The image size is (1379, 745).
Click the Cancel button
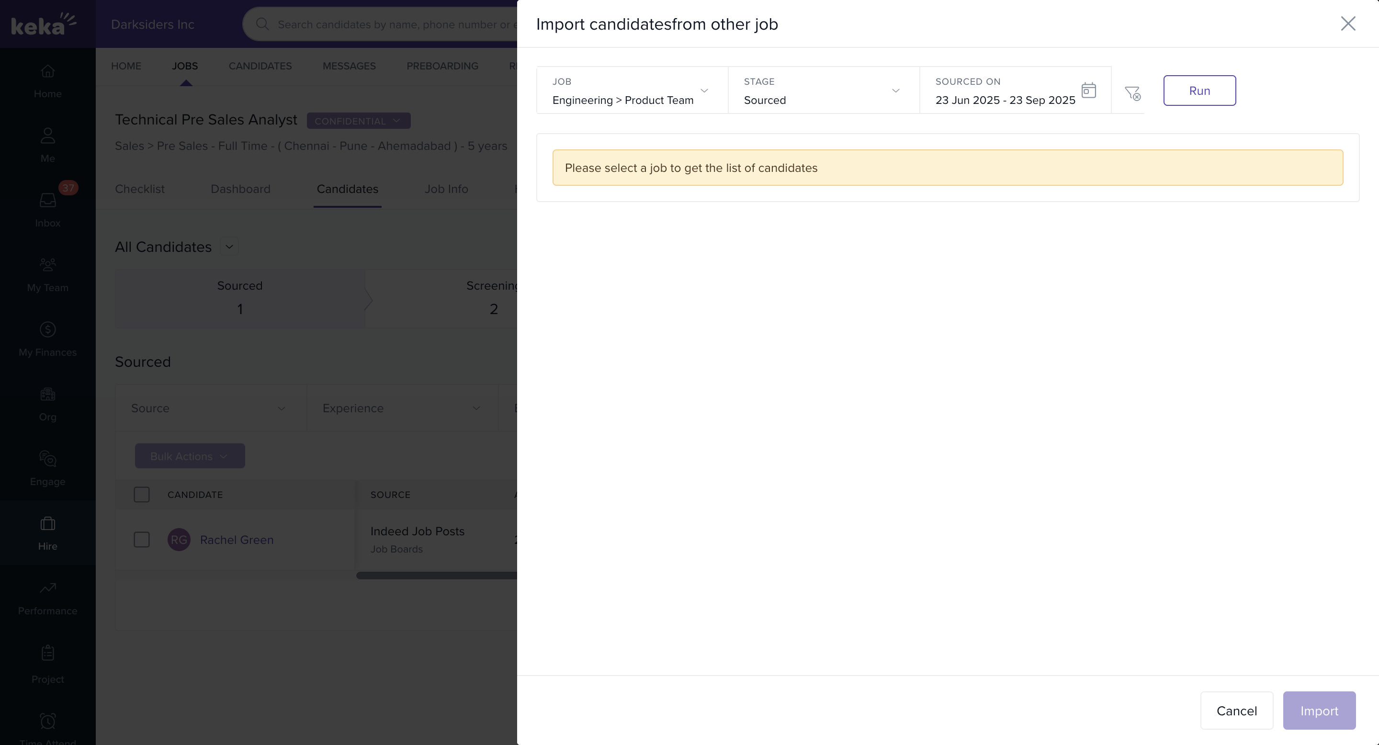(1236, 711)
